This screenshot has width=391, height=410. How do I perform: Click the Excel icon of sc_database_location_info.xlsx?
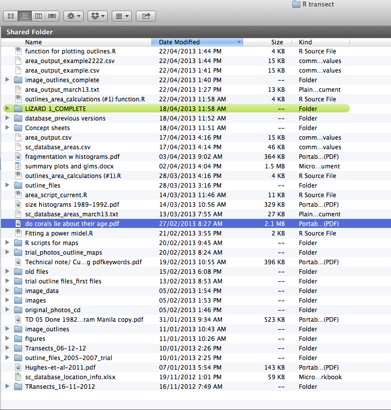tap(18, 377)
